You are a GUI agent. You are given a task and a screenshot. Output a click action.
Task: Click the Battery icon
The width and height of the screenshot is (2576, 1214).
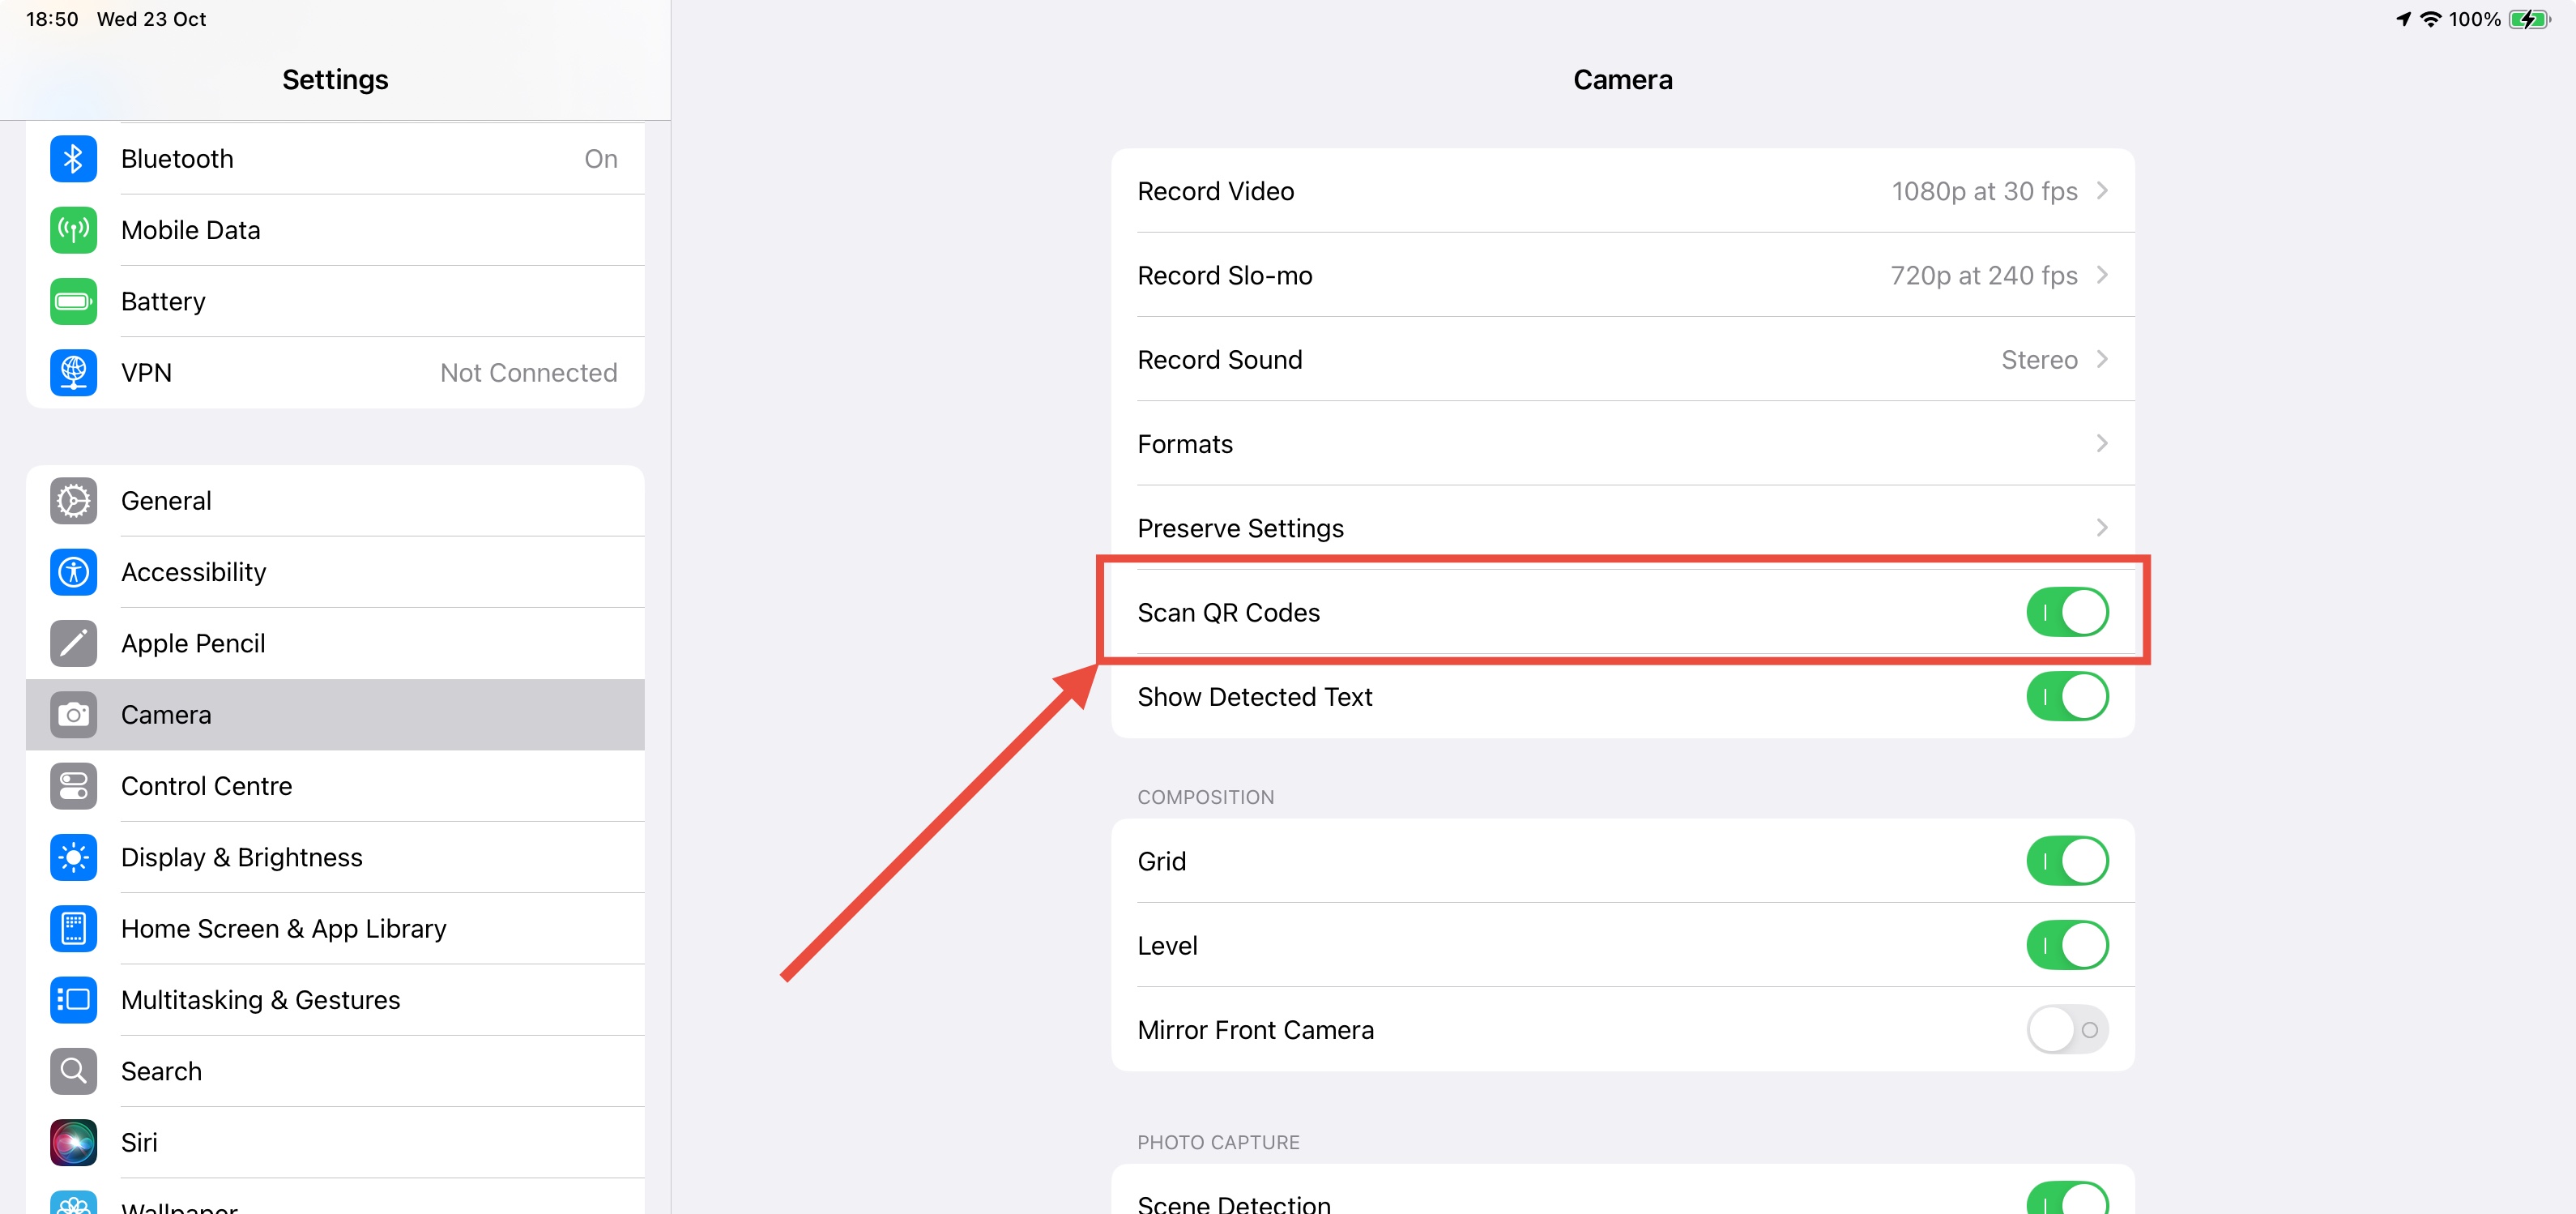click(73, 300)
